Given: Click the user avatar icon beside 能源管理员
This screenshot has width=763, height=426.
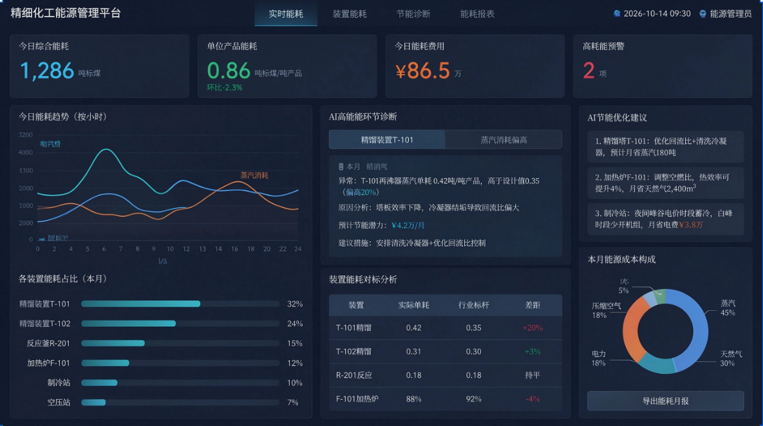Looking at the screenshot, I should pos(702,14).
